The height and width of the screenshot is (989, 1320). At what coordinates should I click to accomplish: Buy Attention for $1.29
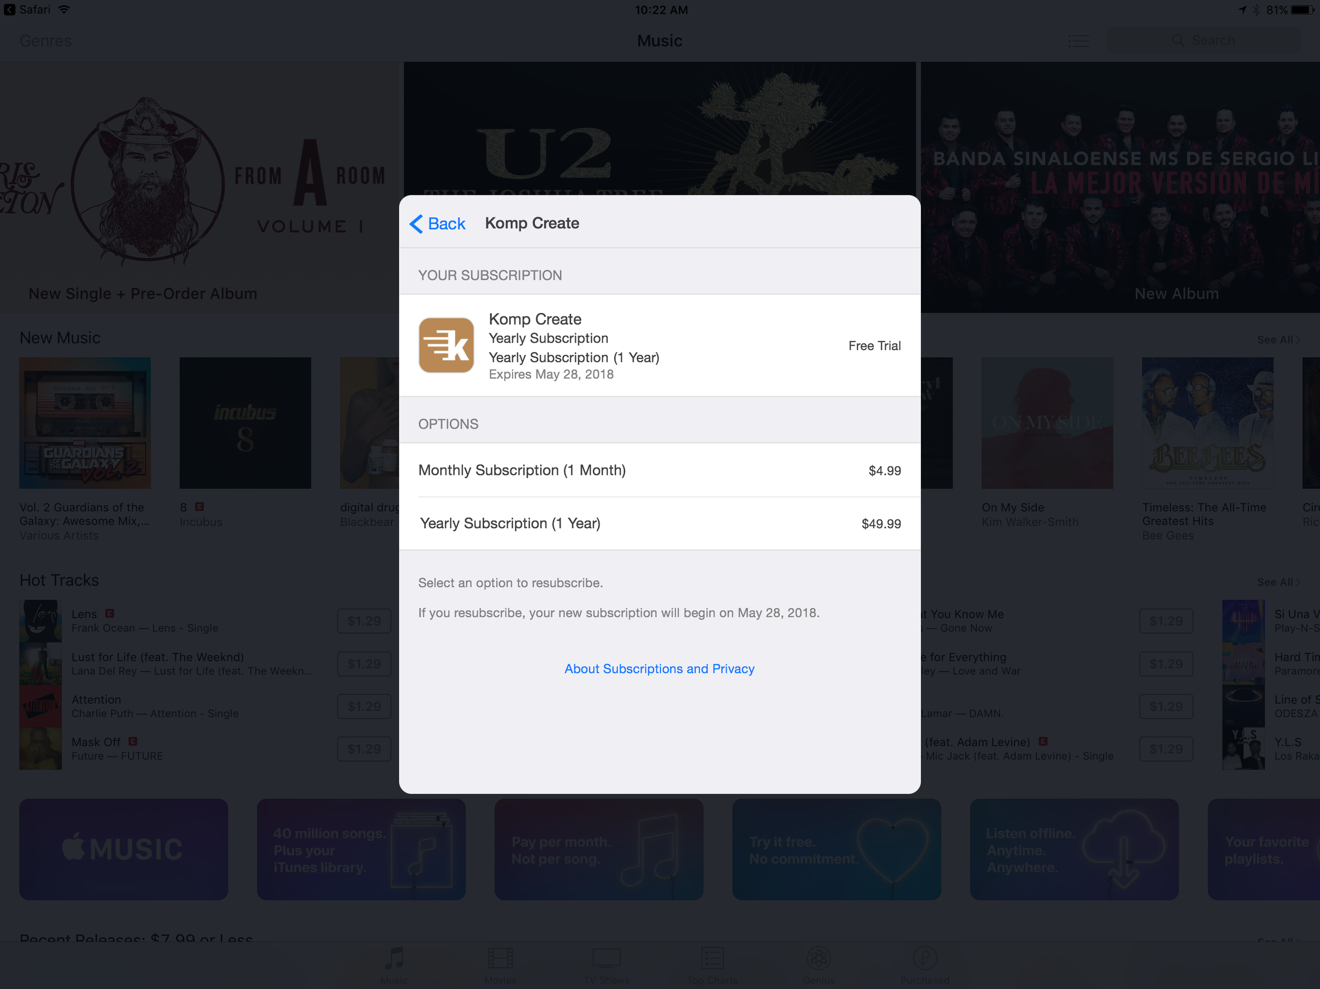point(364,706)
